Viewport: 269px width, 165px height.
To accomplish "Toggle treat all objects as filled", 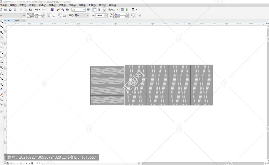I will coord(132,16).
